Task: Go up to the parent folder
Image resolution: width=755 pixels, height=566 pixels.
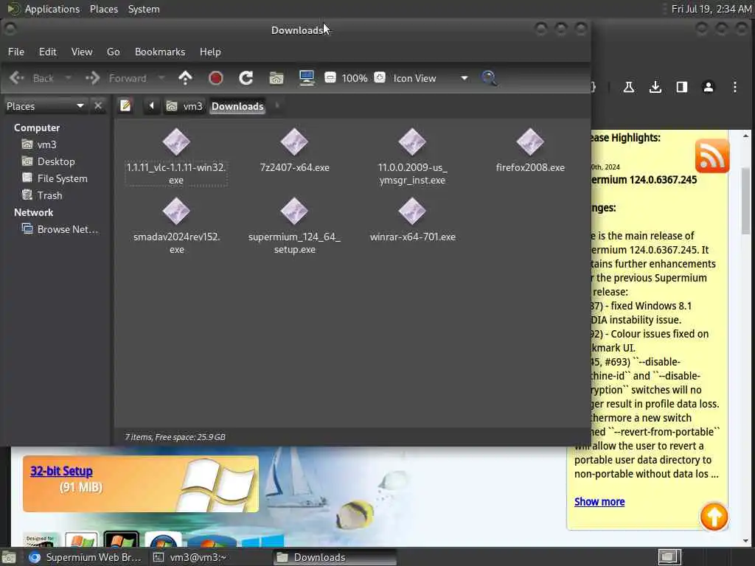Action: click(185, 77)
